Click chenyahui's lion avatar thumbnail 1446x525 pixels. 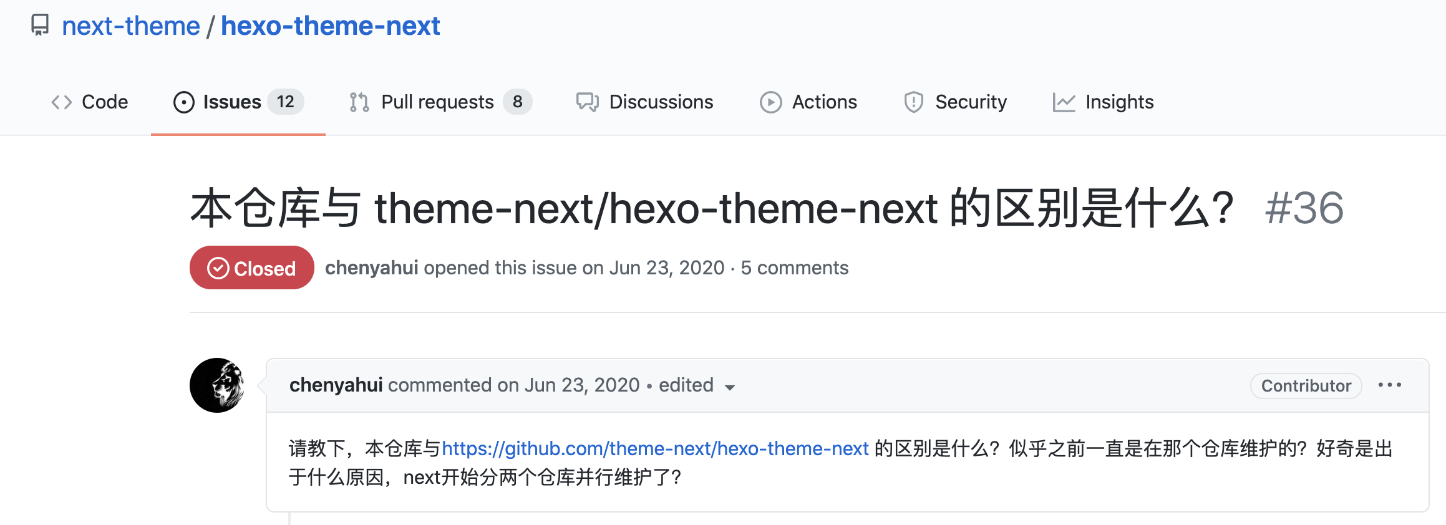coord(217,385)
